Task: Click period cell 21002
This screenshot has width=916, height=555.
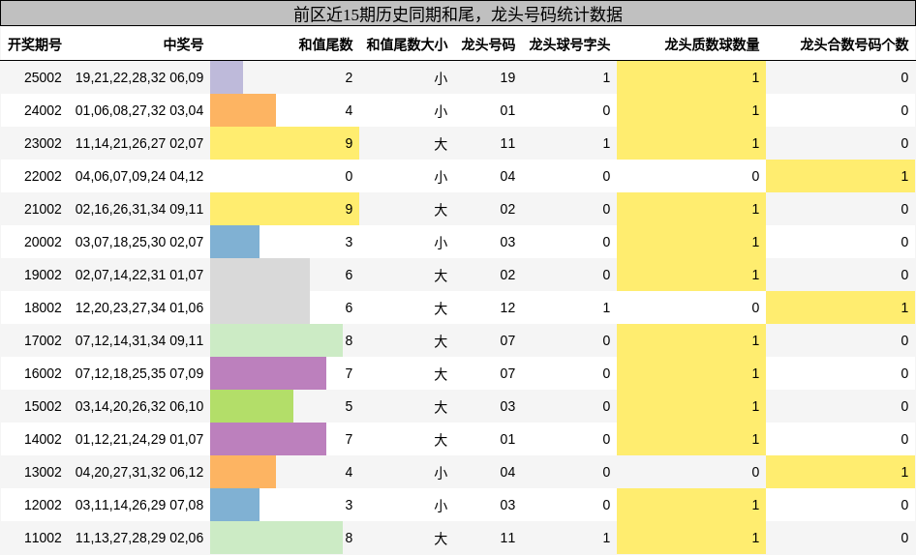Action: [43, 209]
